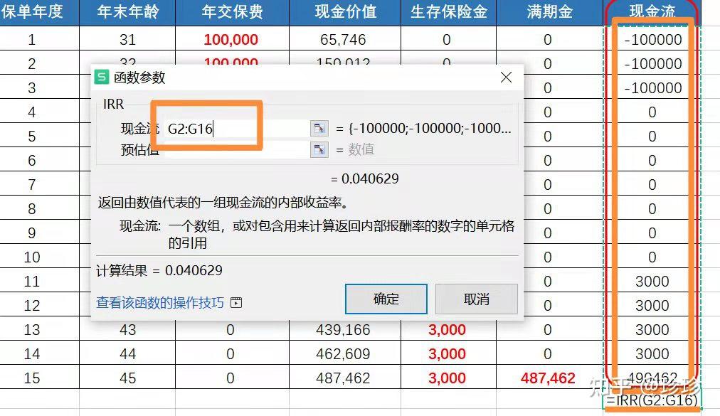Click the 现金流 input field containing G2:G16

pyautogui.click(x=236, y=128)
